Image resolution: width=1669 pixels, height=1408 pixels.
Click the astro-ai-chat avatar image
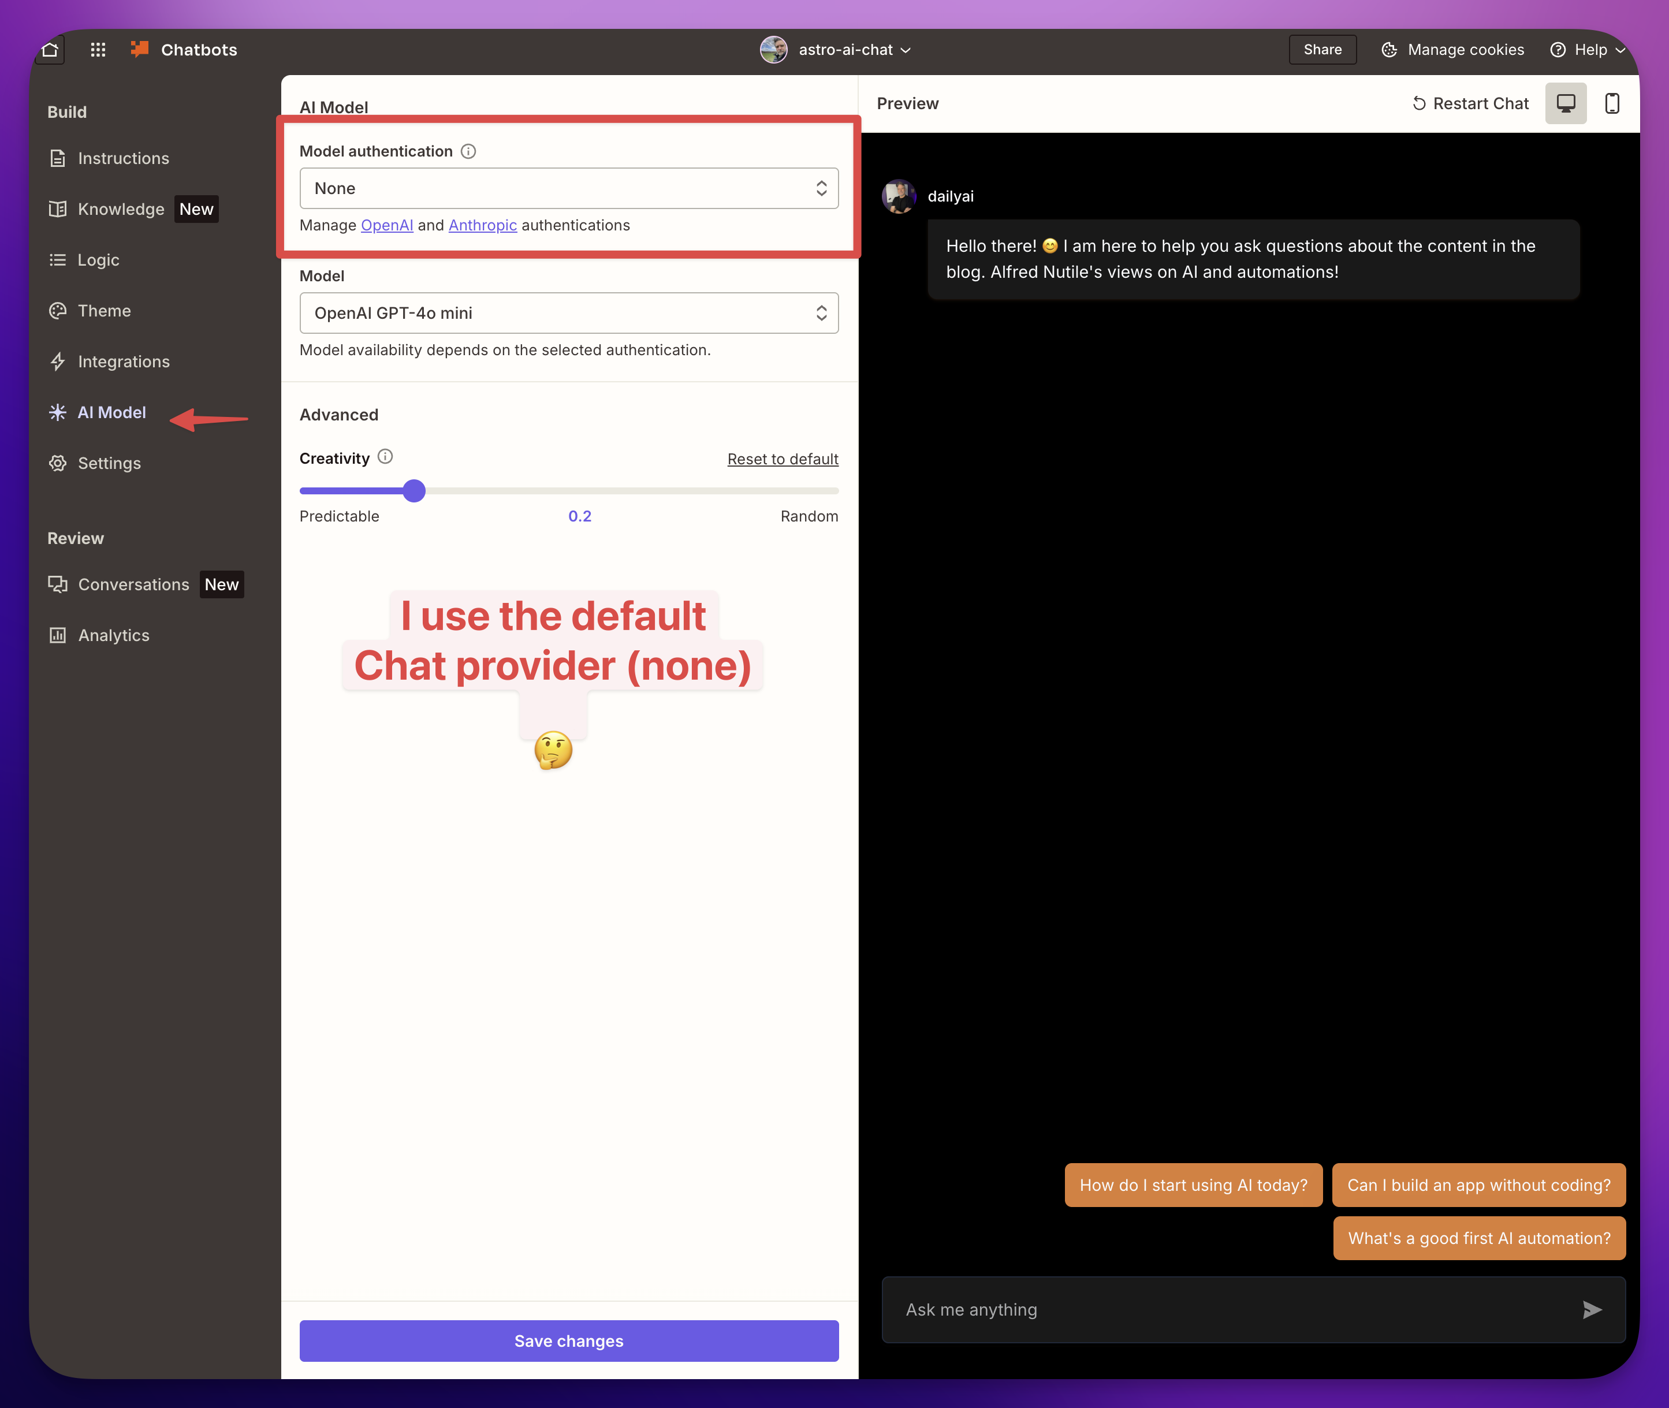pyautogui.click(x=773, y=50)
